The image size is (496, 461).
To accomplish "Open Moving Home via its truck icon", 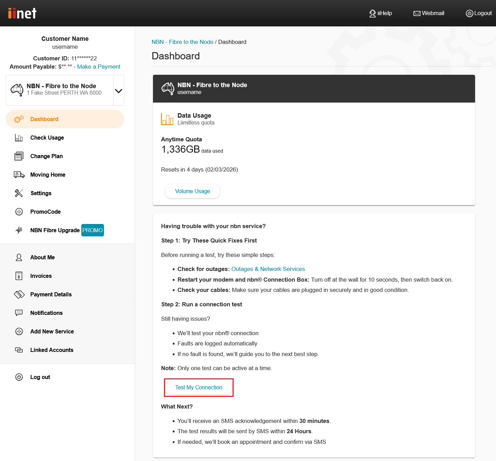I will pos(19,175).
